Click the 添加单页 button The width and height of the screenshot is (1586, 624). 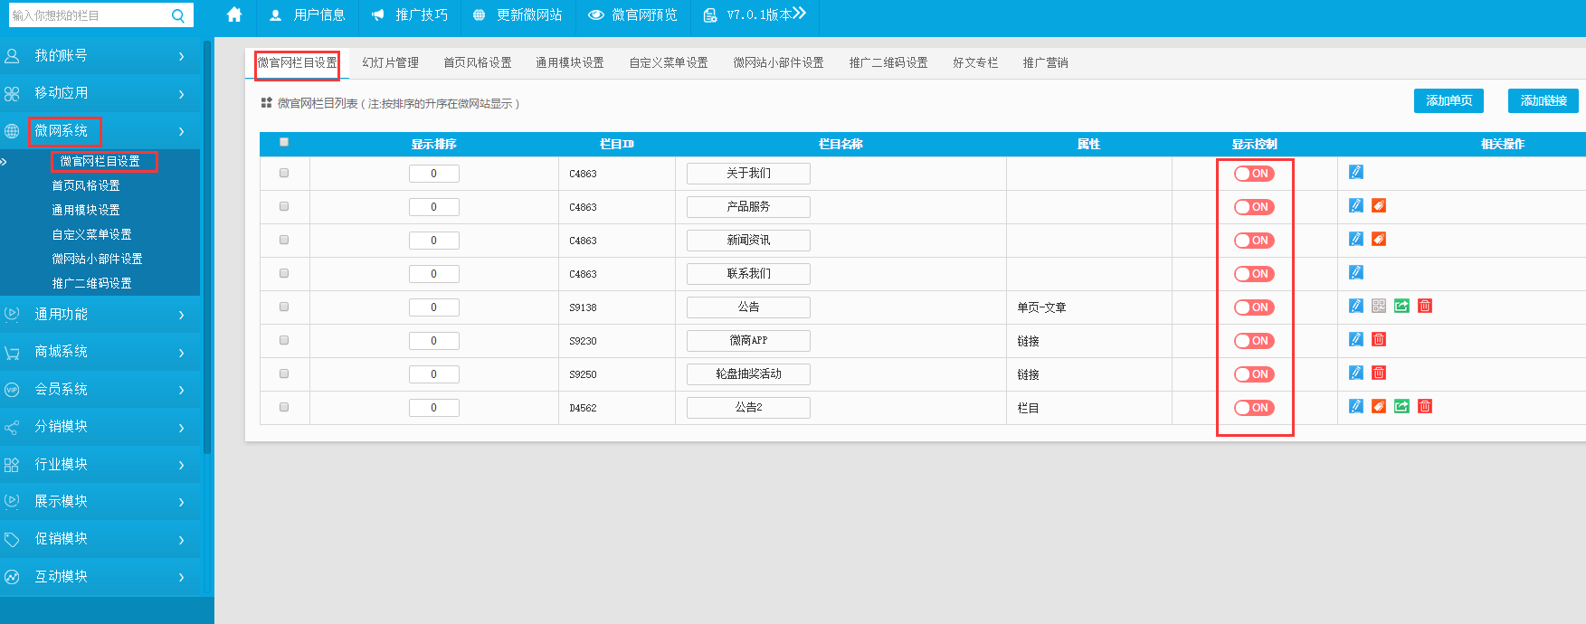click(1448, 100)
